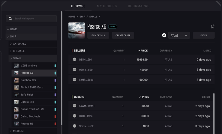
Task: Click the sidebar vertical scrollbar
Action: 61,68
